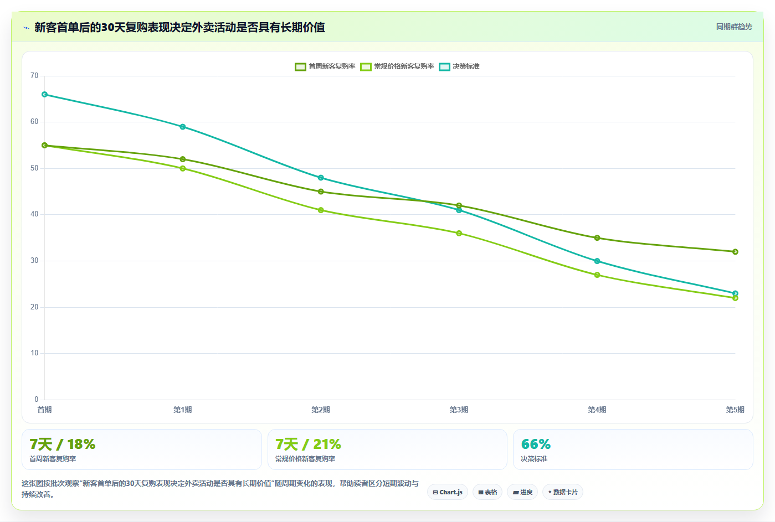
Task: Click the 首周新客复购率 point at 第5期 (32)
Action: click(735, 252)
